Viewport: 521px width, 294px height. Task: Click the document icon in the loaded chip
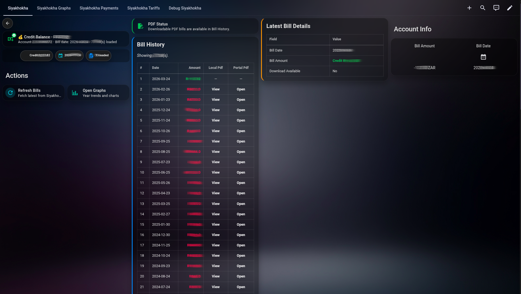click(x=91, y=55)
